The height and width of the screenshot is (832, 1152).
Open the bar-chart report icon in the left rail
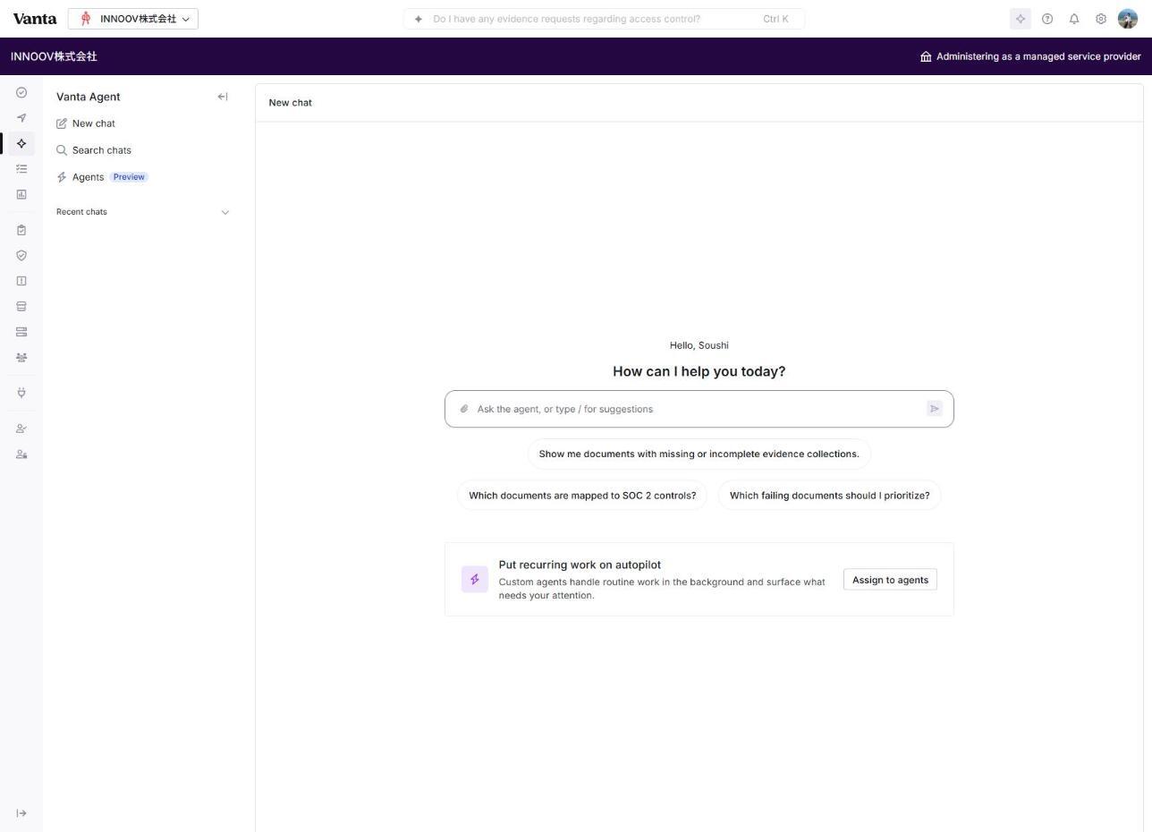pos(21,194)
